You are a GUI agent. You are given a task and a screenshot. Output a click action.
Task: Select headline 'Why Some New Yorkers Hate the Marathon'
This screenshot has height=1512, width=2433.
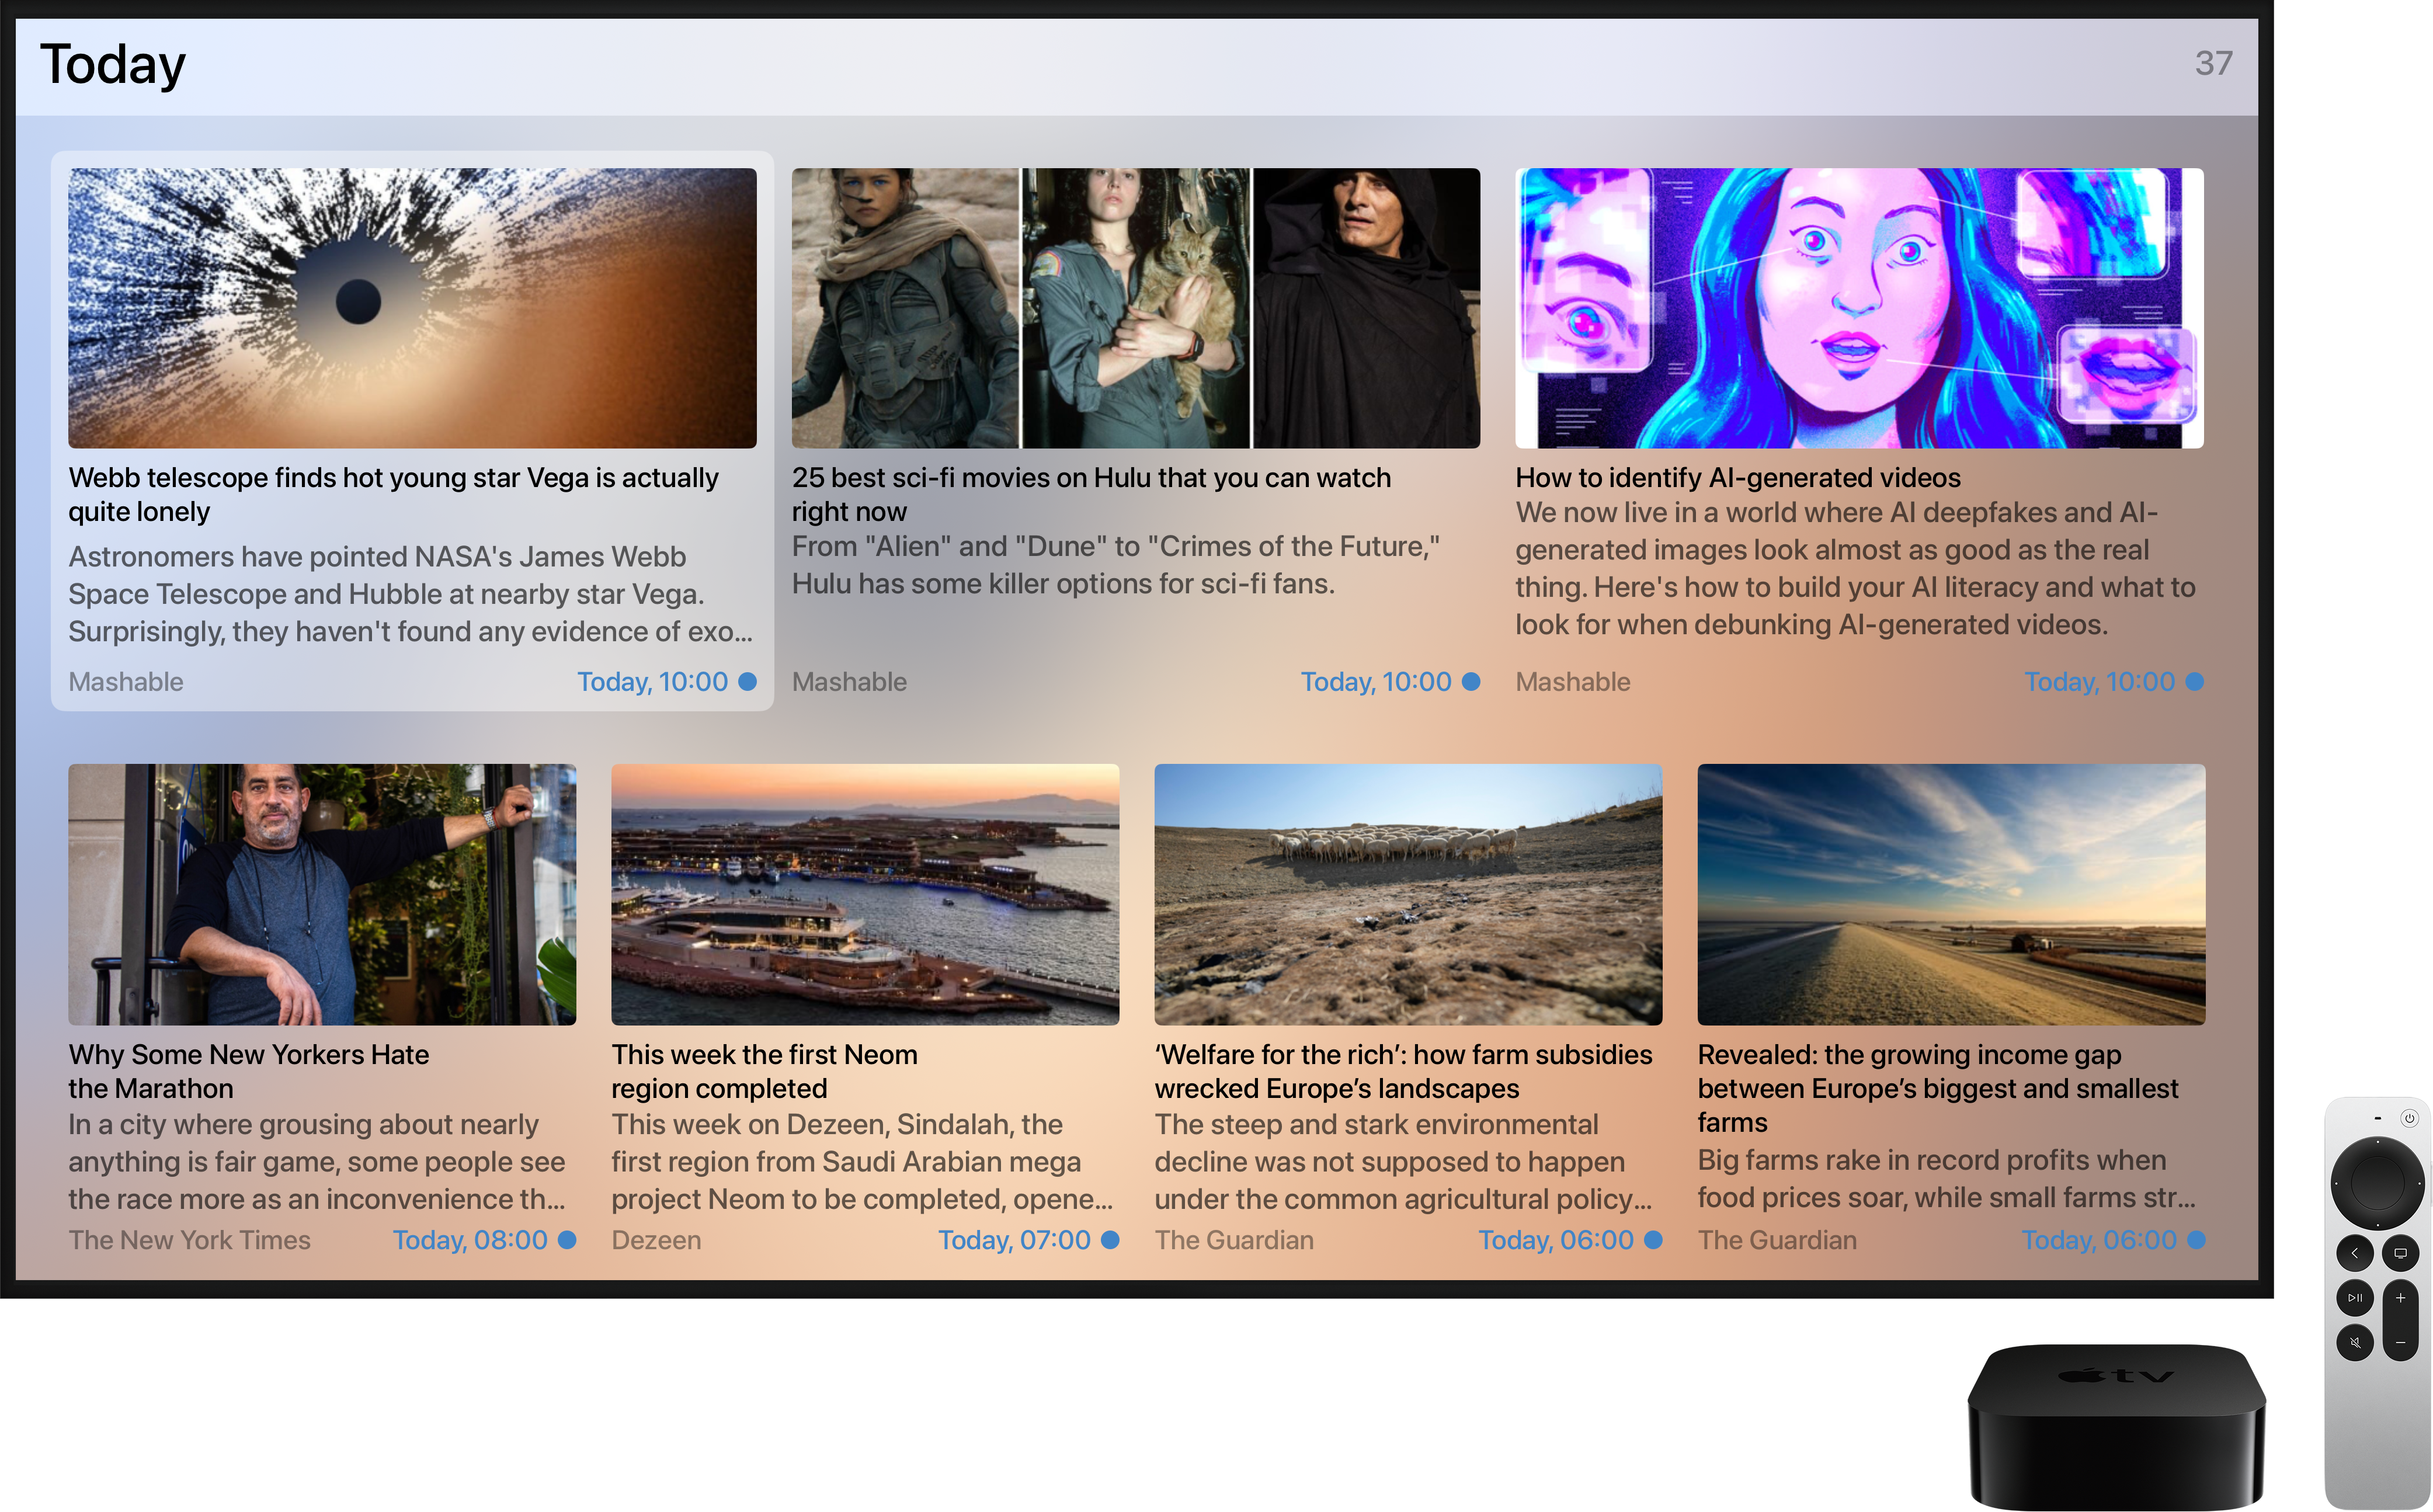[x=248, y=1071]
